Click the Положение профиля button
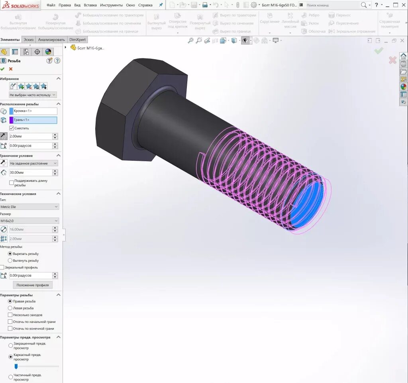 [33, 285]
